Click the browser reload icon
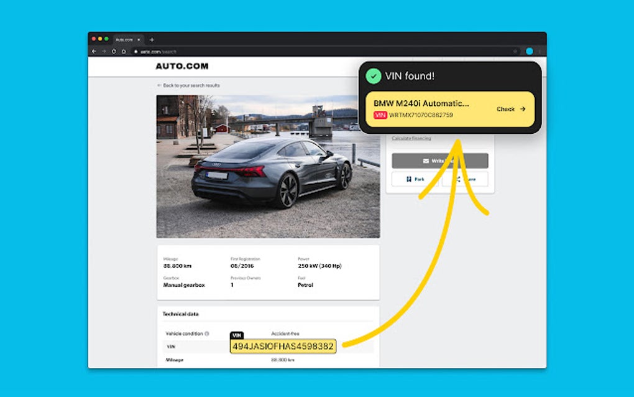The height and width of the screenshot is (397, 634). pos(113,52)
